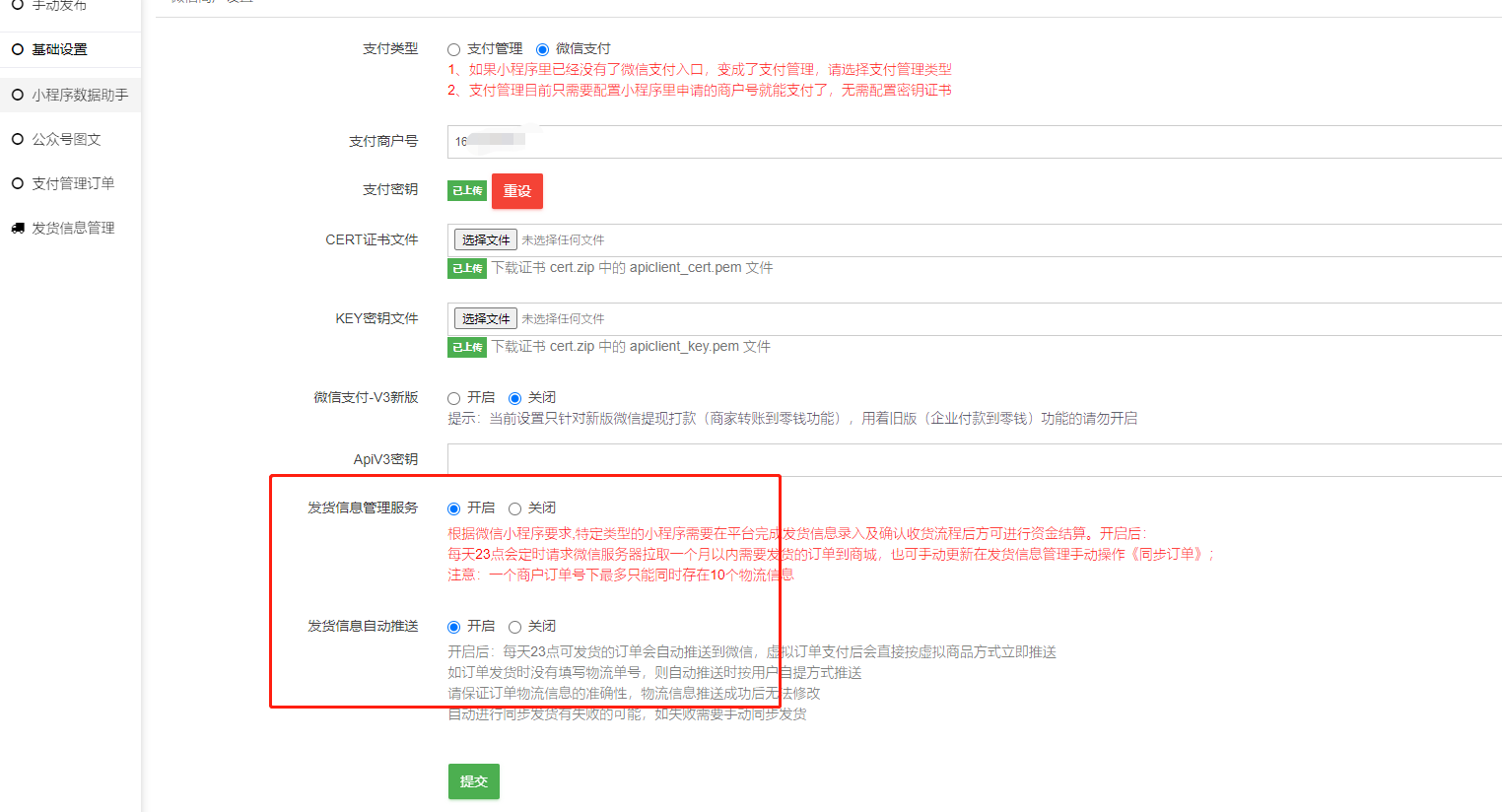Click the truck icon beside 发货信息管理
Viewport: 1502px width, 812px height.
(x=18, y=228)
